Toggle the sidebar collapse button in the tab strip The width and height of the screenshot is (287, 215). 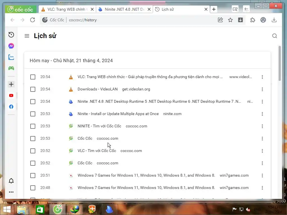(246, 9)
